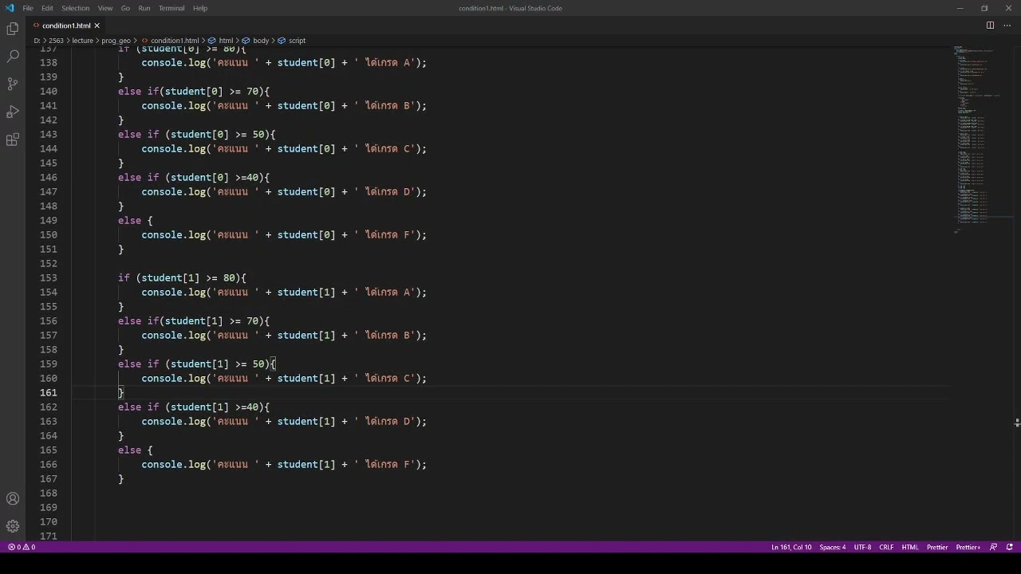Expand the lecture breadcrumb folder
This screenshot has width=1021, height=574.
(83, 41)
